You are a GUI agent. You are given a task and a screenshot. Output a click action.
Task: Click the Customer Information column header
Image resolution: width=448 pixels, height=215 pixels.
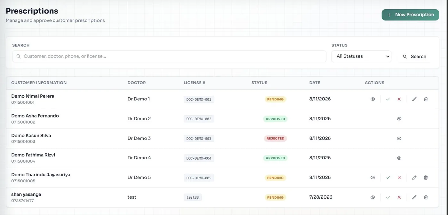[39, 83]
